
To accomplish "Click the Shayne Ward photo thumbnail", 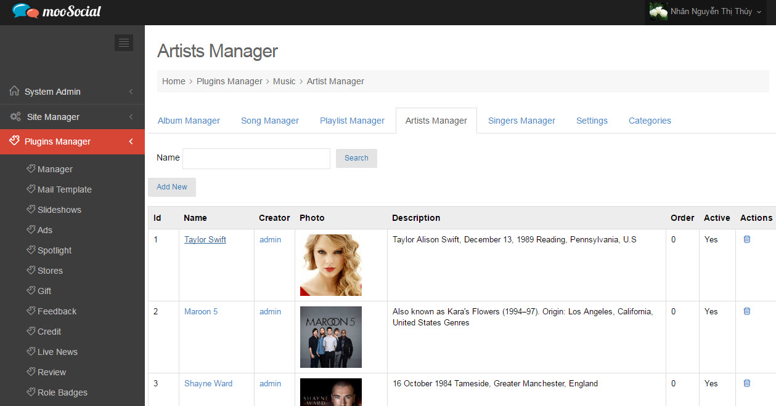I will click(331, 392).
